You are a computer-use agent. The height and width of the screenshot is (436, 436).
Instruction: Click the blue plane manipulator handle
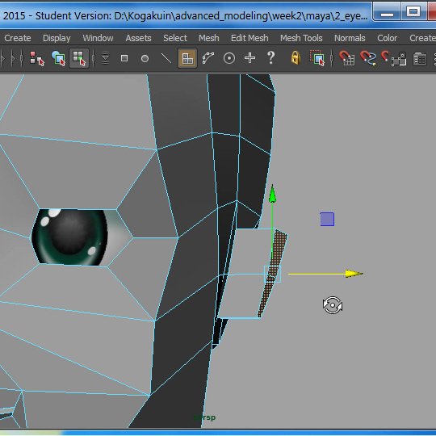(x=327, y=220)
